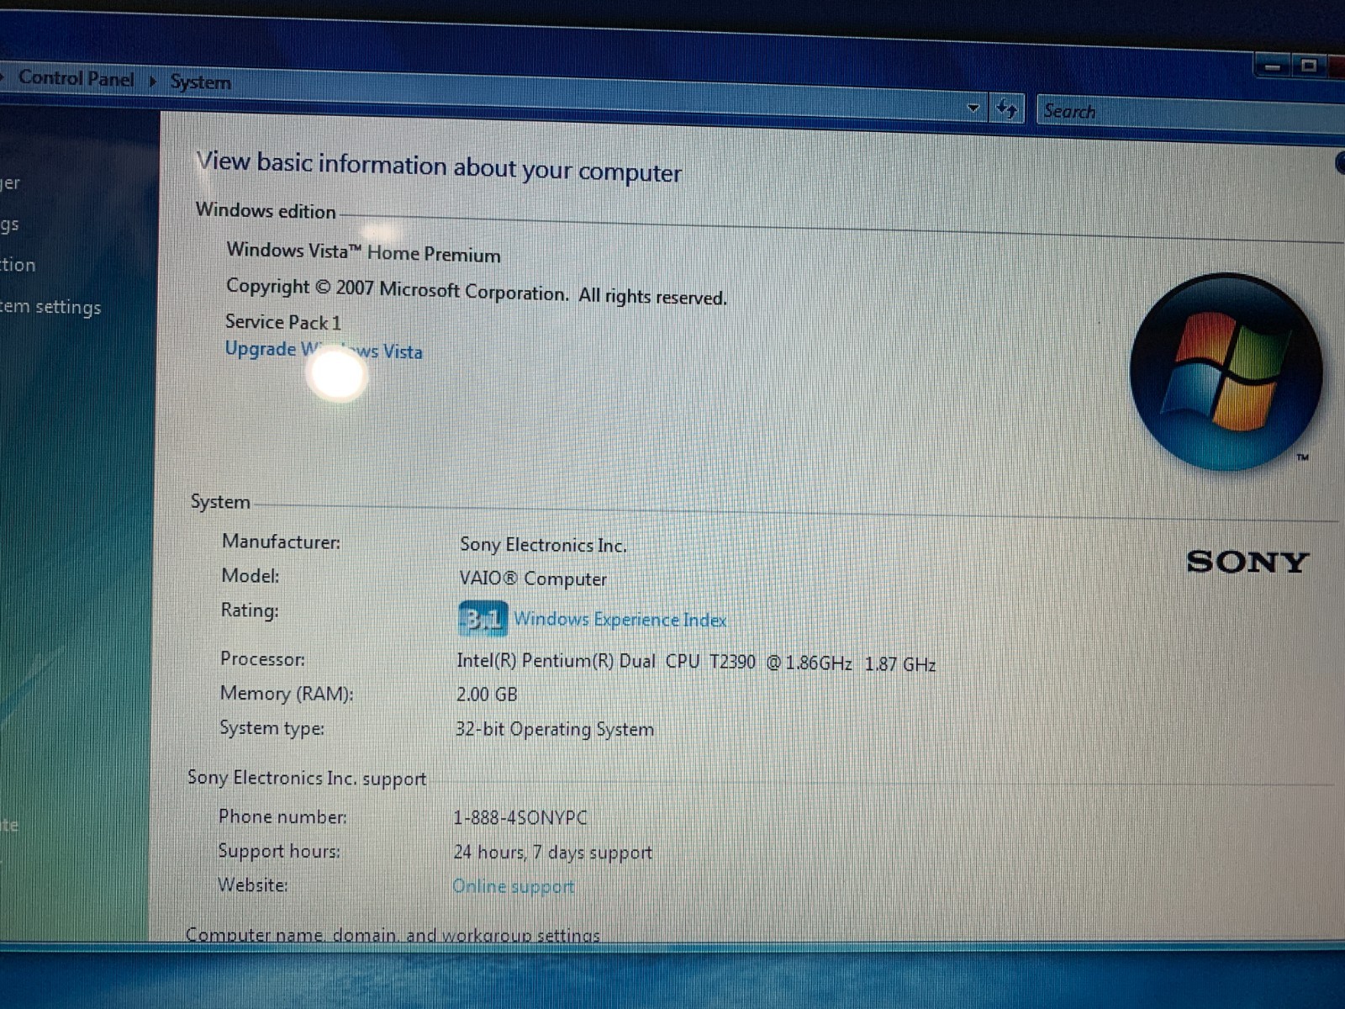Select the 'VAIO® Computer' model value
This screenshot has width=1345, height=1009.
tap(532, 578)
